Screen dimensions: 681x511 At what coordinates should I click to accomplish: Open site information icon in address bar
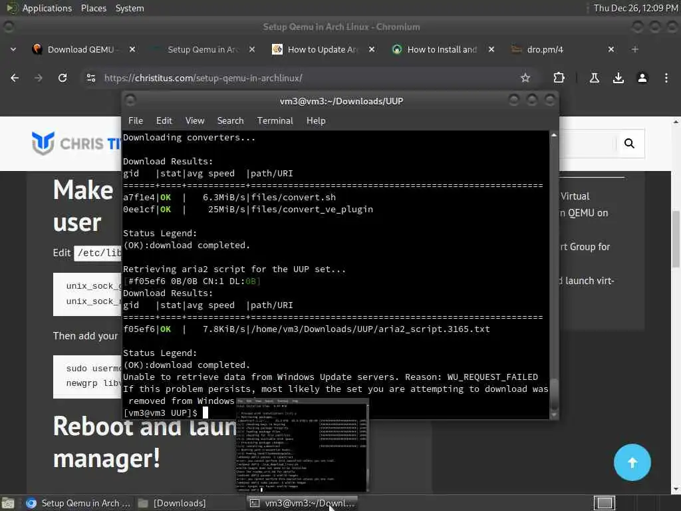pos(90,78)
